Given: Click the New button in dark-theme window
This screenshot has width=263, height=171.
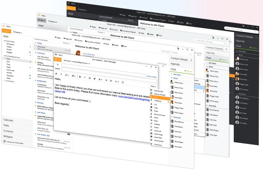Looking at the screenshot, I should coord(71,8).
